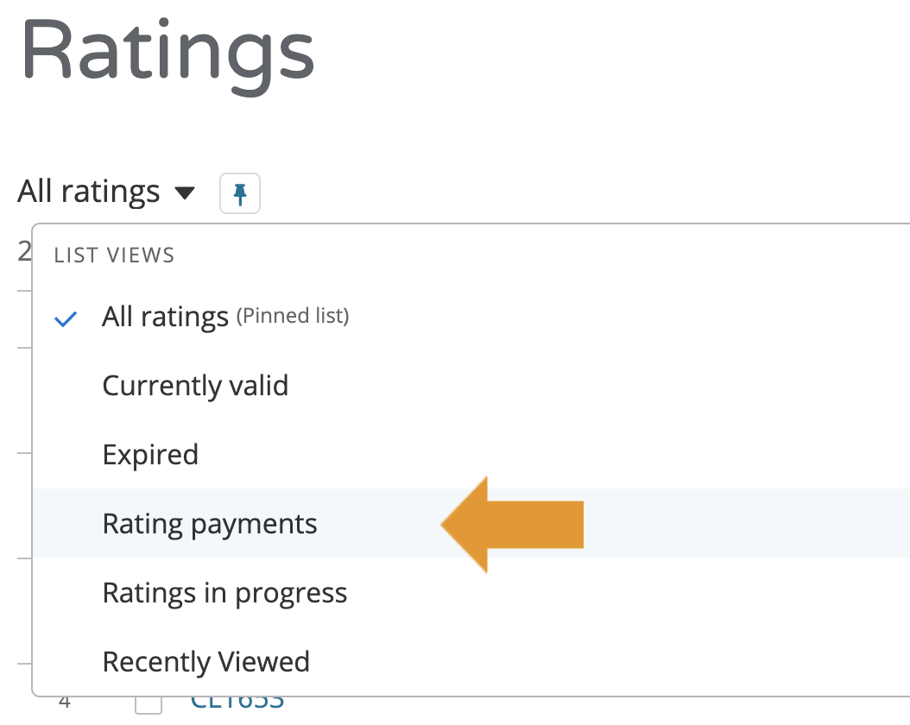The width and height of the screenshot is (910, 725).
Task: Click the All ratings list view title
Action: click(x=88, y=191)
